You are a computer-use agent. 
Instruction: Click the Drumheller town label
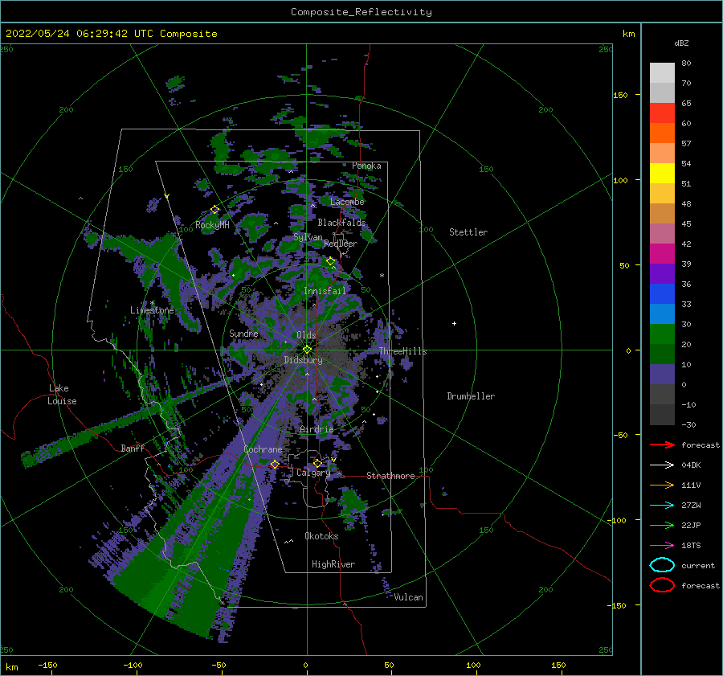pyautogui.click(x=471, y=396)
